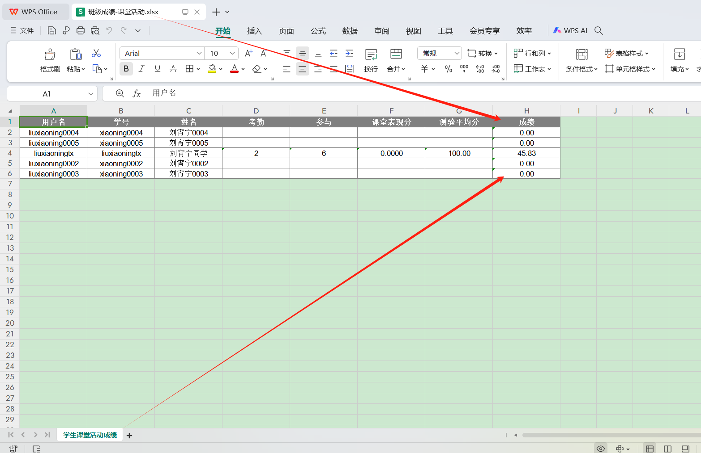Viewport: 701px width, 453px height.
Task: Switch to the 插入 (Insert) ribbon tab
Action: point(254,31)
